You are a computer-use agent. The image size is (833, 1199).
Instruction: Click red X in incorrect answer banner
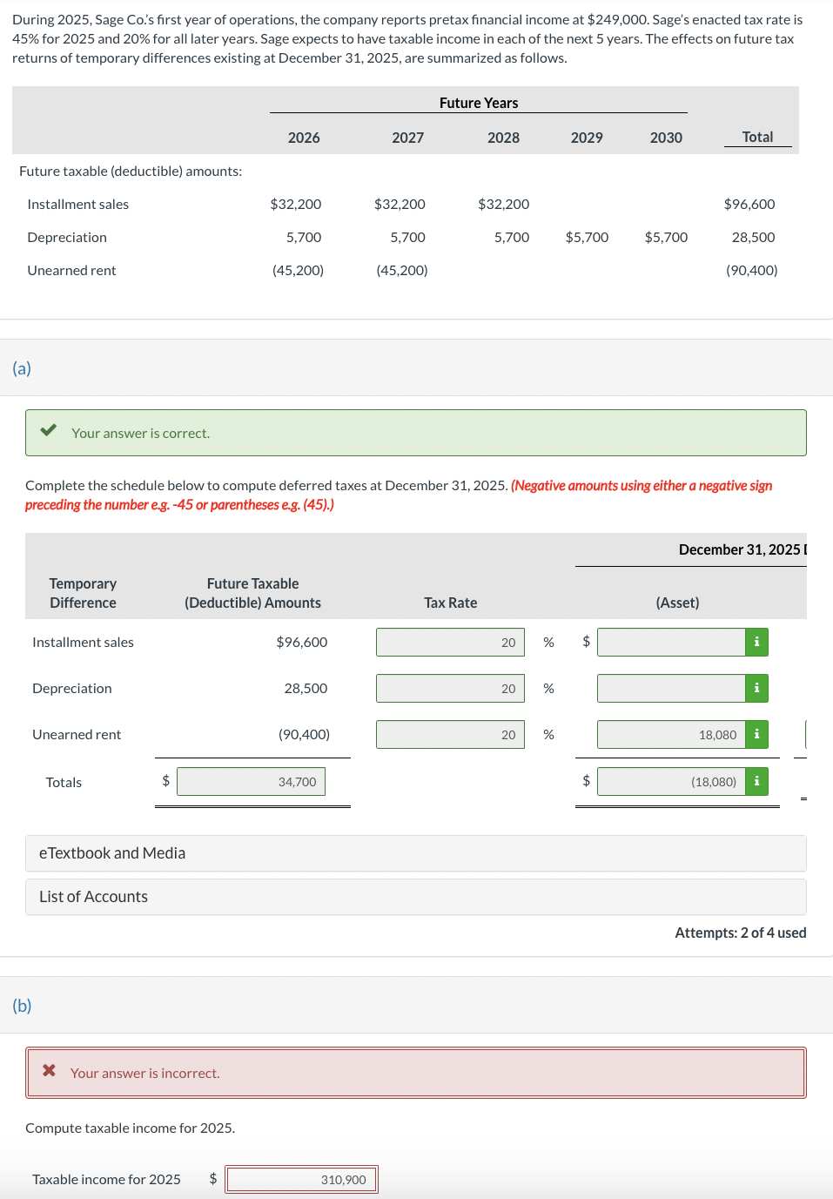(49, 1070)
